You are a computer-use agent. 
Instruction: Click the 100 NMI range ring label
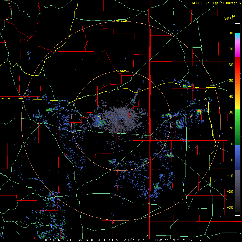tap(121, 21)
